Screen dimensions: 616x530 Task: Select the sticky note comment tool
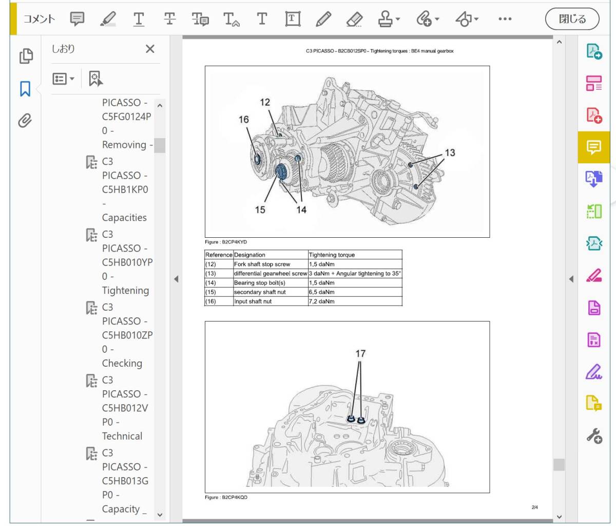click(77, 20)
